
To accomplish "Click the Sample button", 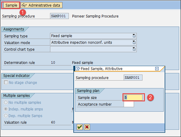I will (x=11, y=5).
